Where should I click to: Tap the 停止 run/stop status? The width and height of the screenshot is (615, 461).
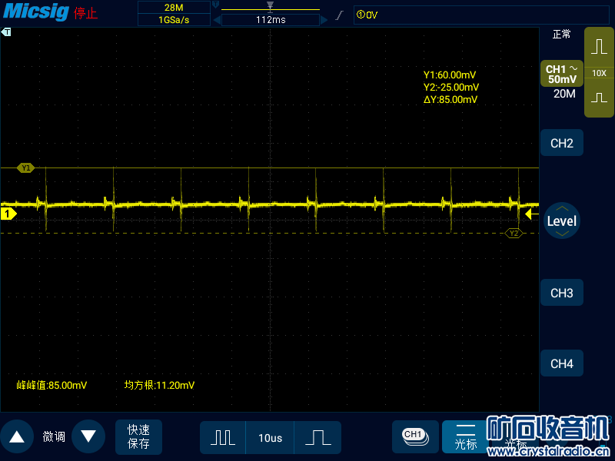click(x=85, y=14)
